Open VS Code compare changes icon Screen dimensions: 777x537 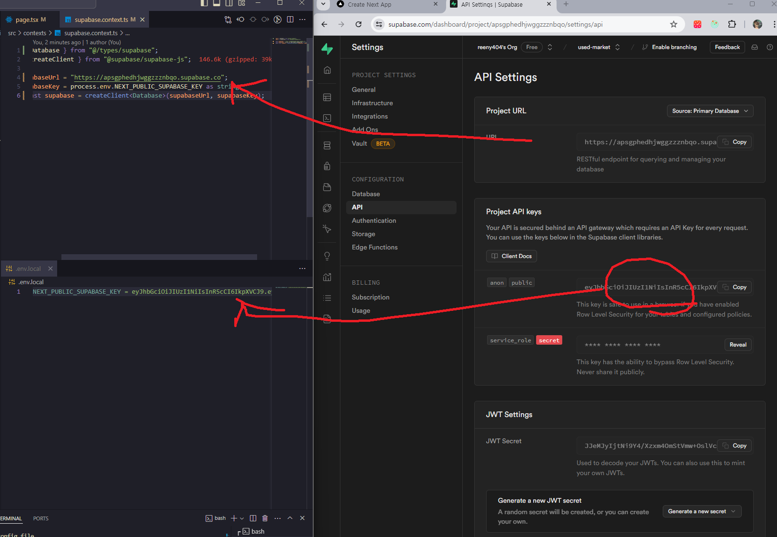(x=228, y=20)
